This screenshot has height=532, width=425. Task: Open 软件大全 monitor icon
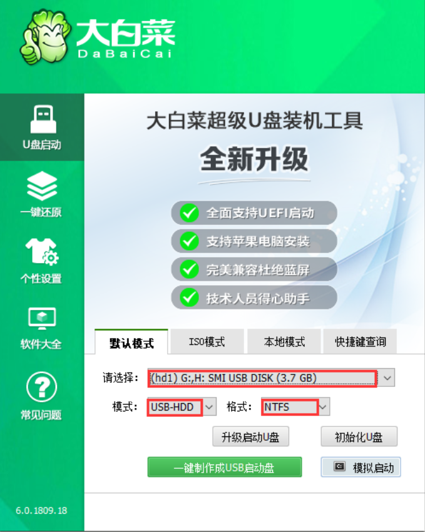click(42, 319)
